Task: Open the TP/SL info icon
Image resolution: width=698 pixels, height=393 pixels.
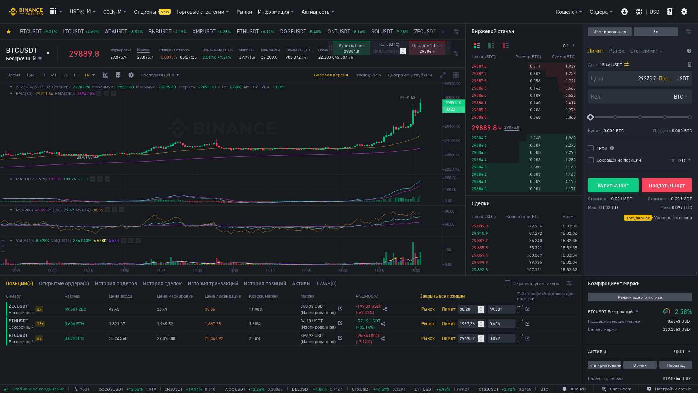Action: click(x=612, y=148)
